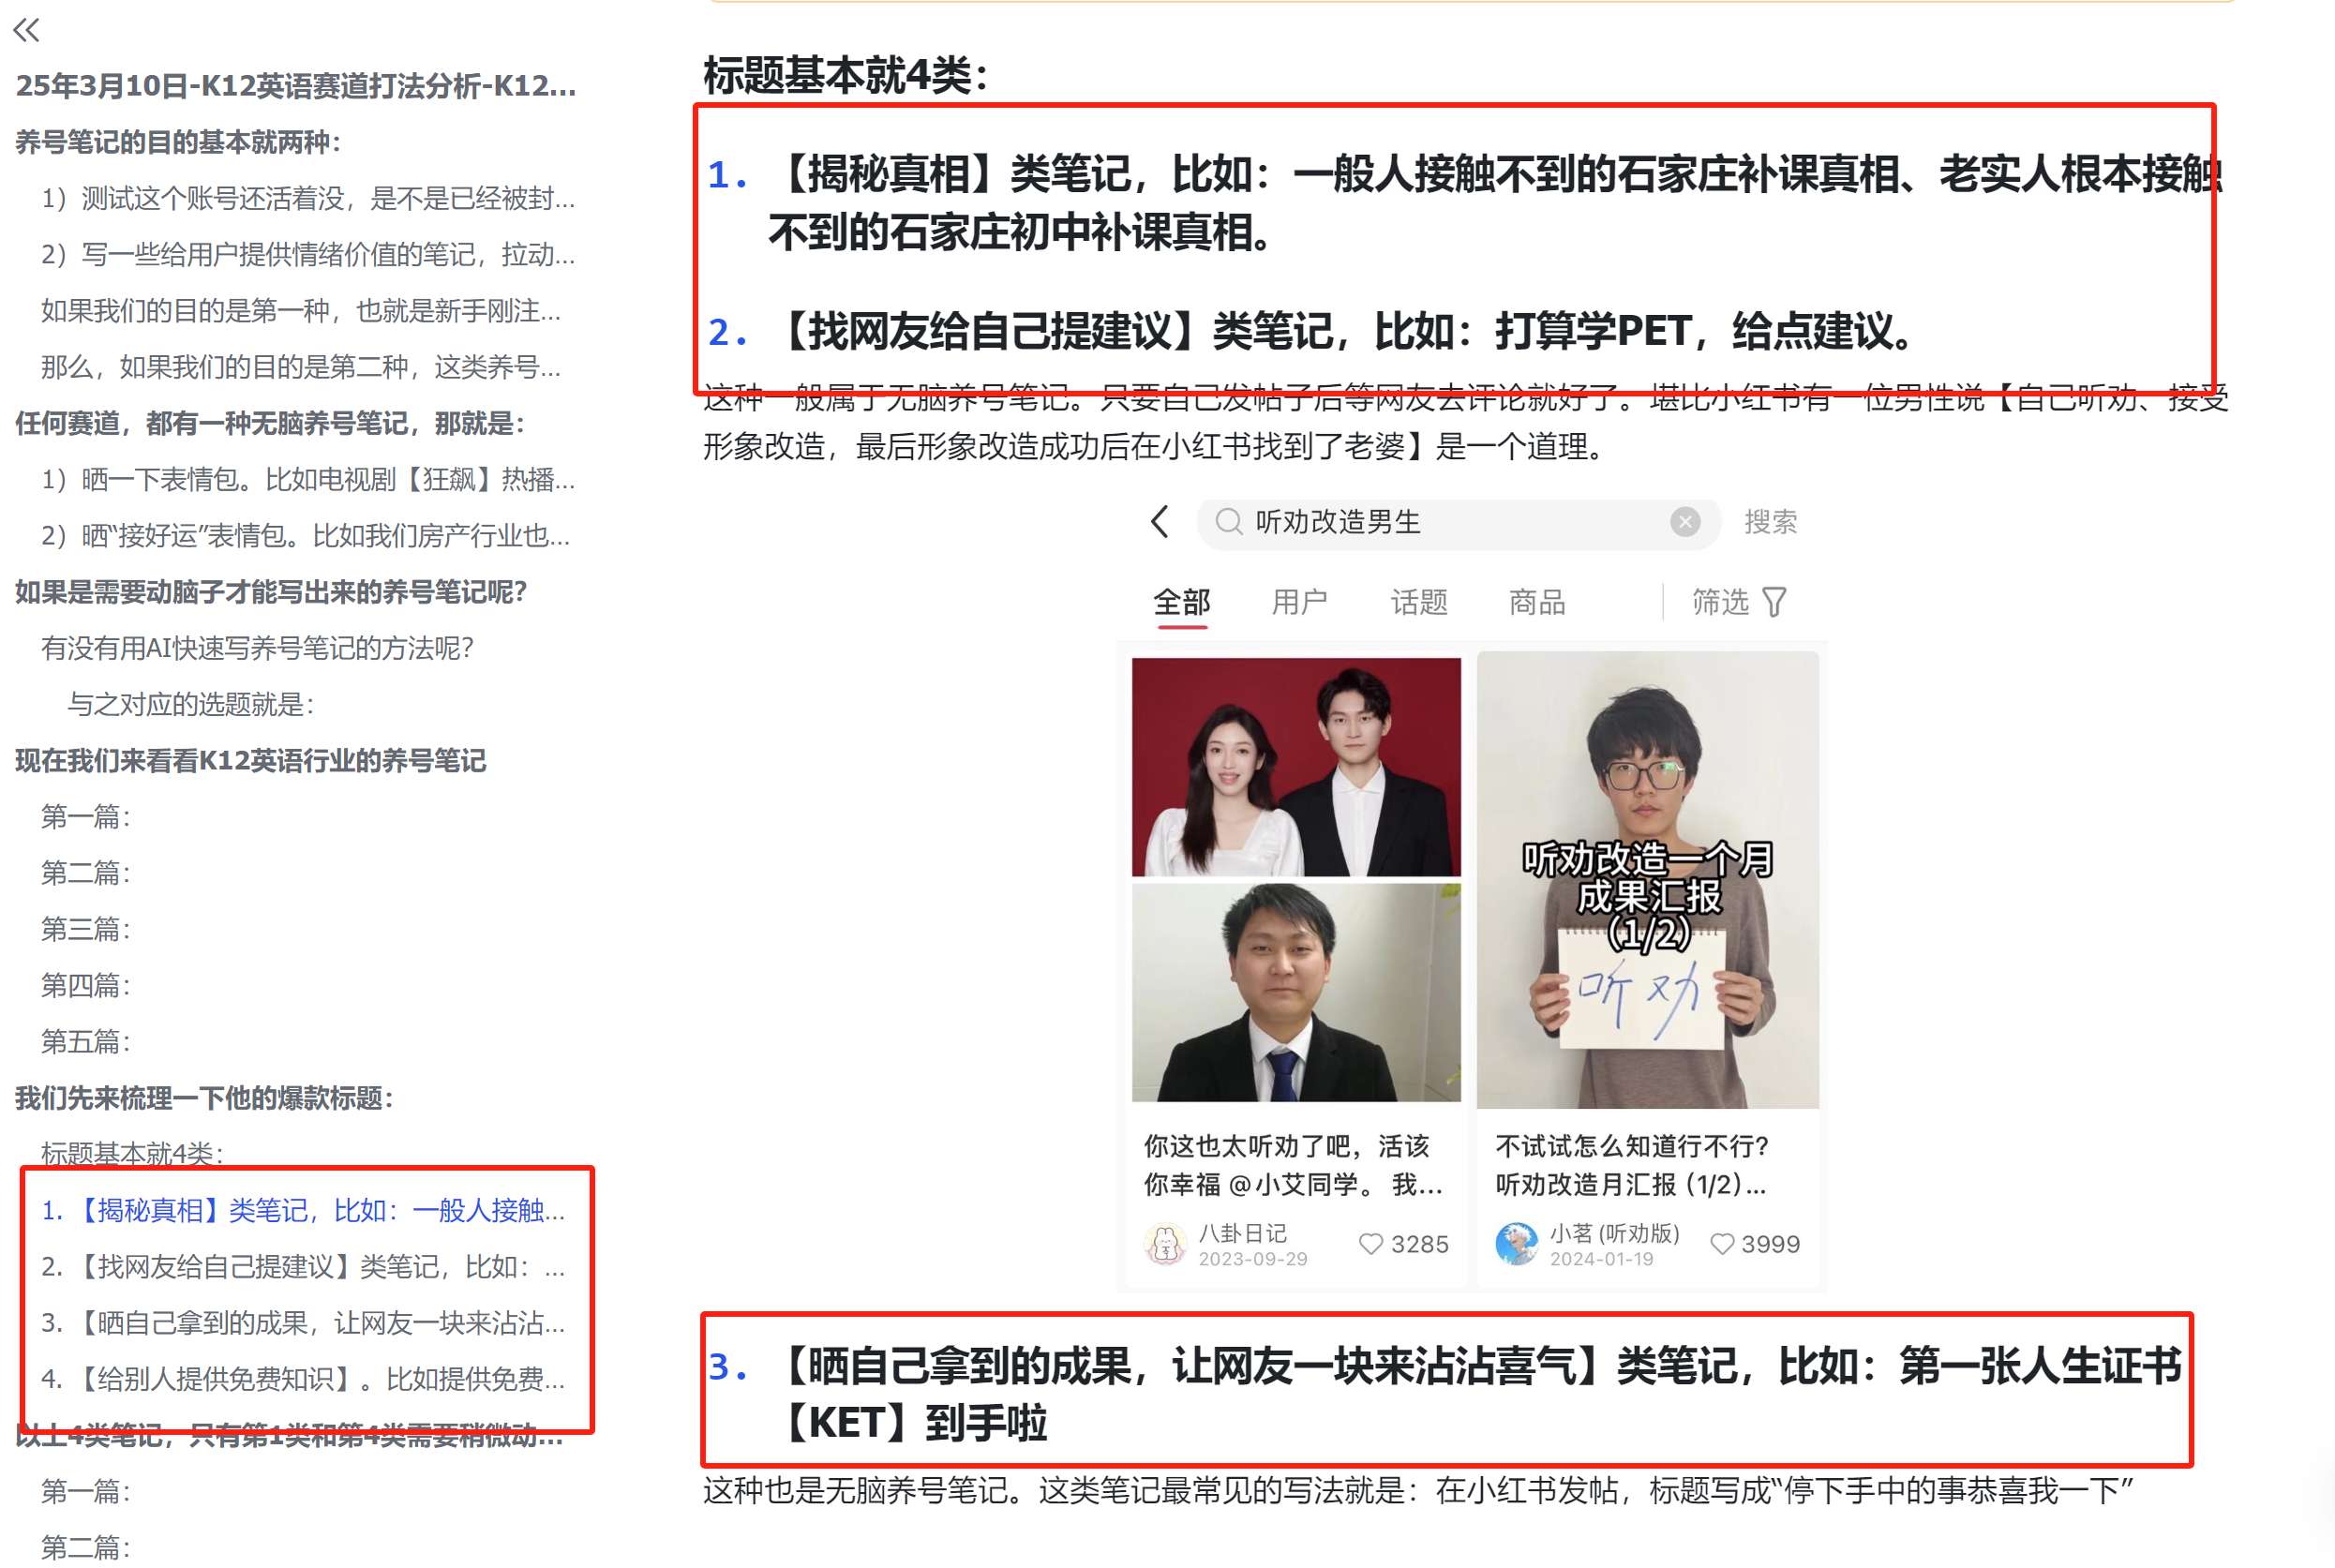This screenshot has height=1568, width=2335.
Task: Open the 筛选 filter funnel icon
Action: 1774,602
